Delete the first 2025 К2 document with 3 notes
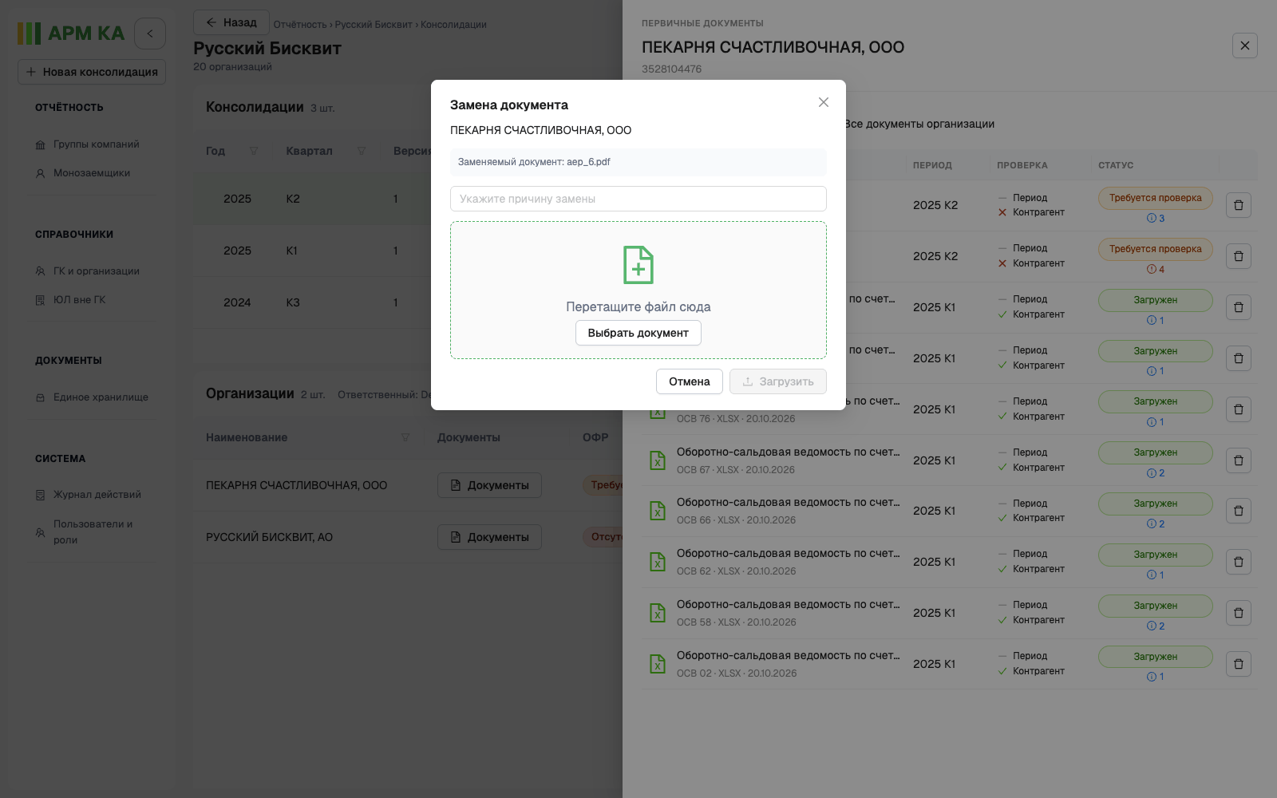This screenshot has width=1277, height=798. 1239,205
